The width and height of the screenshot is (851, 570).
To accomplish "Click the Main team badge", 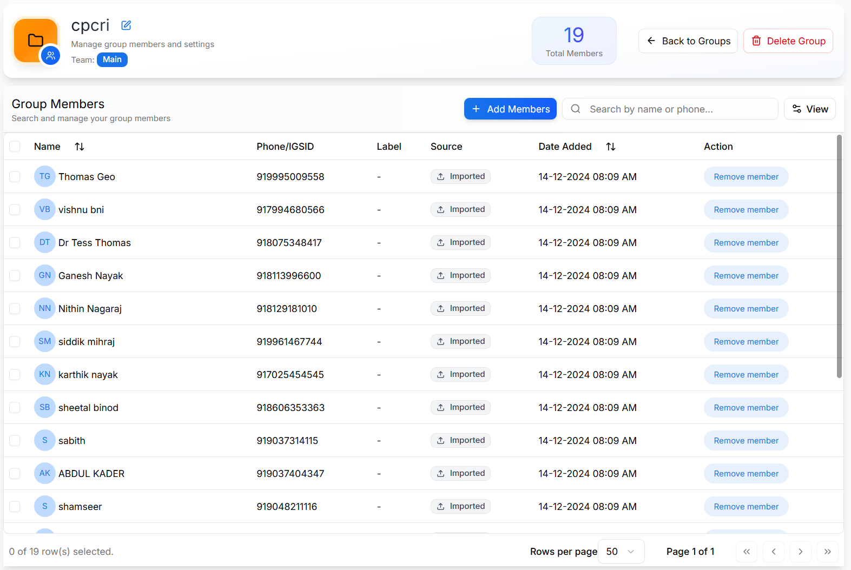I will (112, 59).
